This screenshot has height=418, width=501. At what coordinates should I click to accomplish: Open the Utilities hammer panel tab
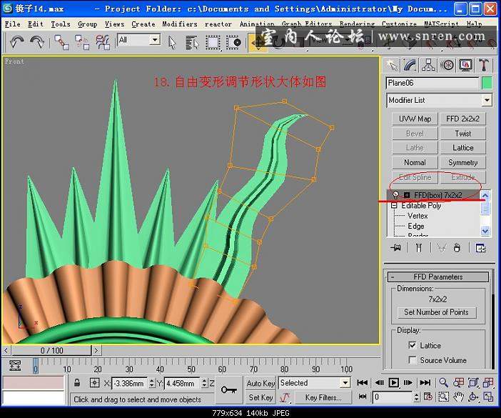pos(485,65)
